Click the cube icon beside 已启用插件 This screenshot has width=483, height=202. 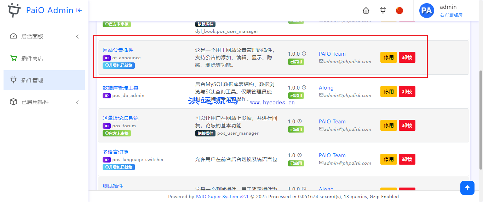13,102
